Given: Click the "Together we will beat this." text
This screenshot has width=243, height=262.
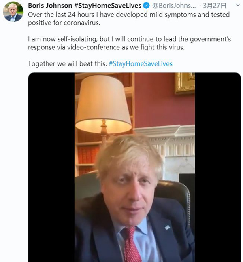Looking at the screenshot, I should click(68, 64).
